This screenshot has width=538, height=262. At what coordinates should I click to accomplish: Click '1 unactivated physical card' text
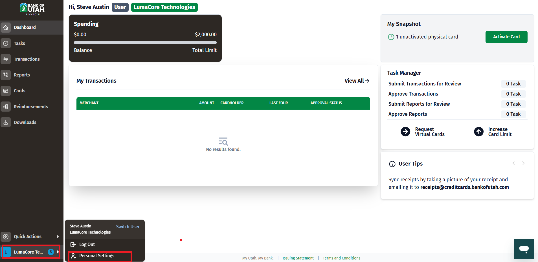pos(427,37)
